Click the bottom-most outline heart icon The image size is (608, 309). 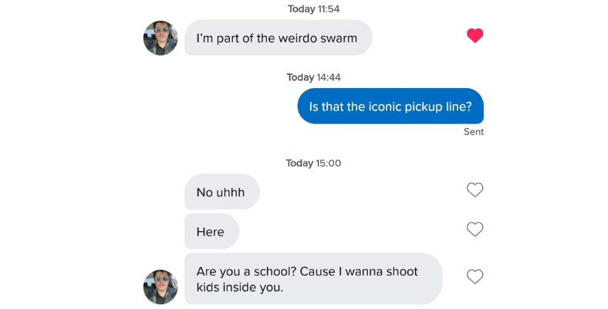475,277
